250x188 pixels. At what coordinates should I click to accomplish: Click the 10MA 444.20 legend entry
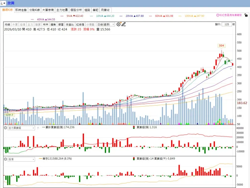point(102,16)
